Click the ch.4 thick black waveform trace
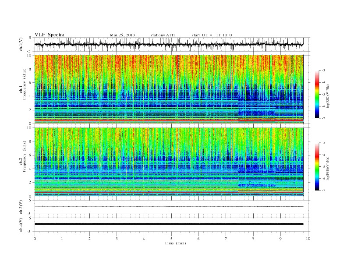This screenshot has height=268, width=347. point(169,224)
